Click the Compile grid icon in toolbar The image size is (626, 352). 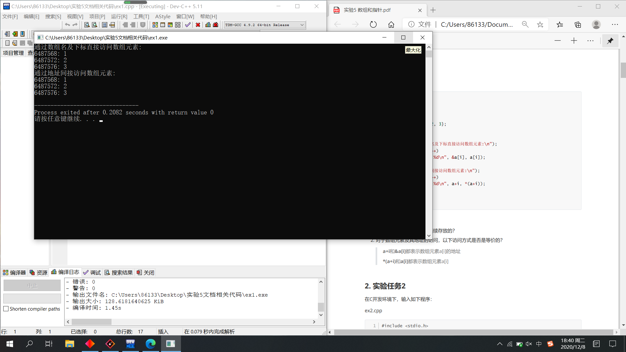155,25
